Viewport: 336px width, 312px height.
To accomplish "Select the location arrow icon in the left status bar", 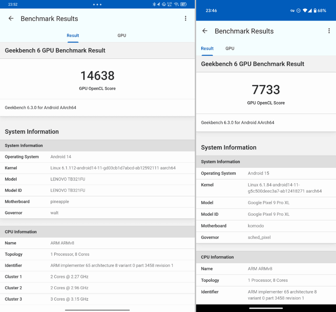I will click(x=159, y=4).
